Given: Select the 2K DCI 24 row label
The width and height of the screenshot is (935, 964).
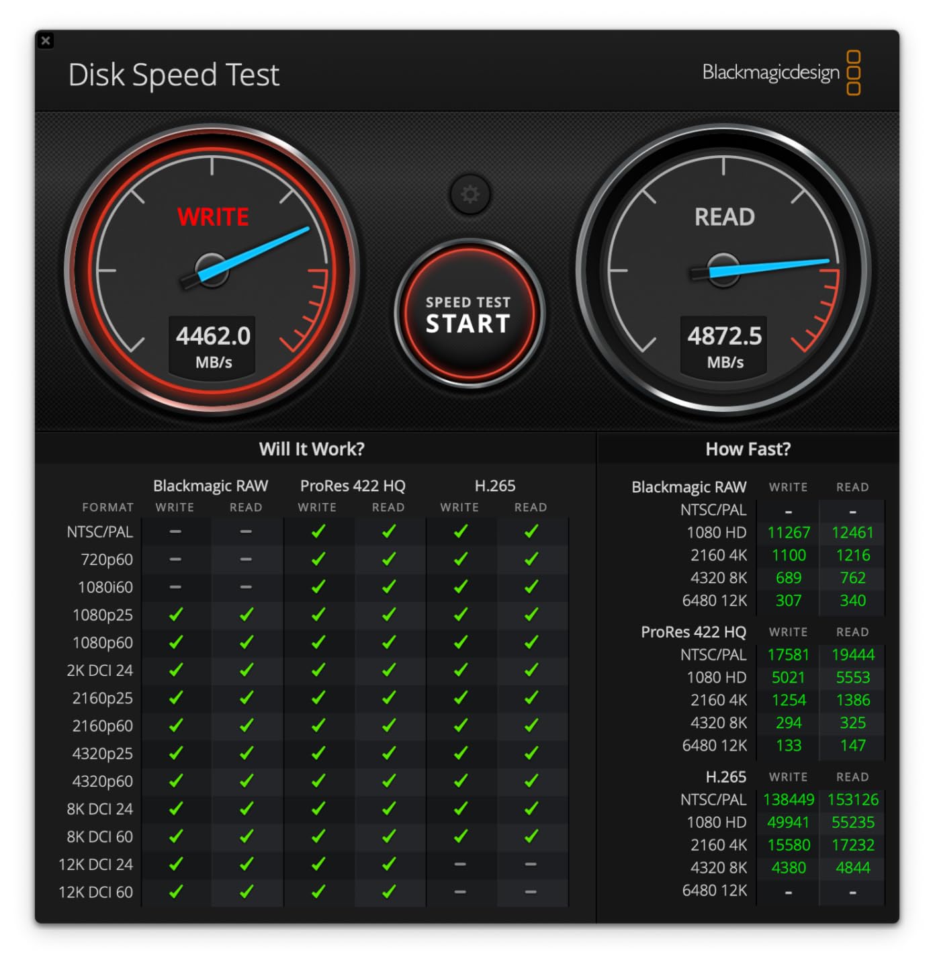Looking at the screenshot, I should [x=100, y=670].
